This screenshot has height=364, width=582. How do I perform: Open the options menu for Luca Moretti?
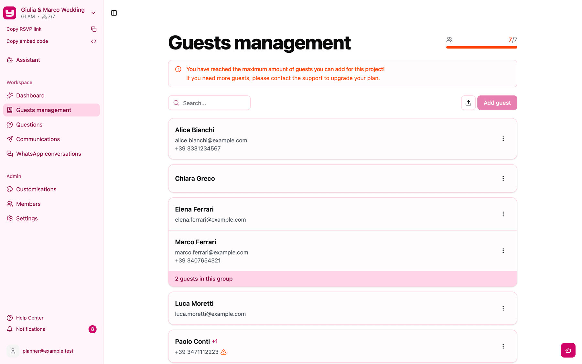503,308
